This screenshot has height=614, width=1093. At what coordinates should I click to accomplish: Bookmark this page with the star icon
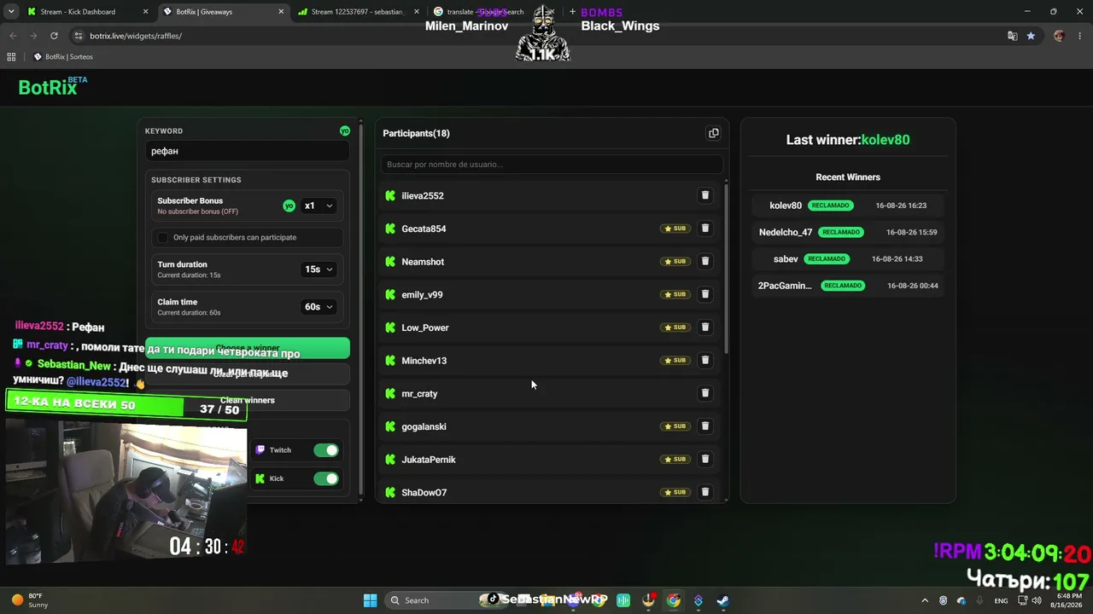1031,36
